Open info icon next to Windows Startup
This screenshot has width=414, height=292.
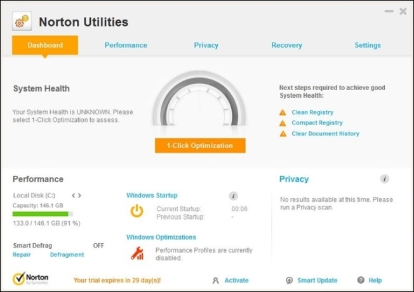(x=233, y=196)
